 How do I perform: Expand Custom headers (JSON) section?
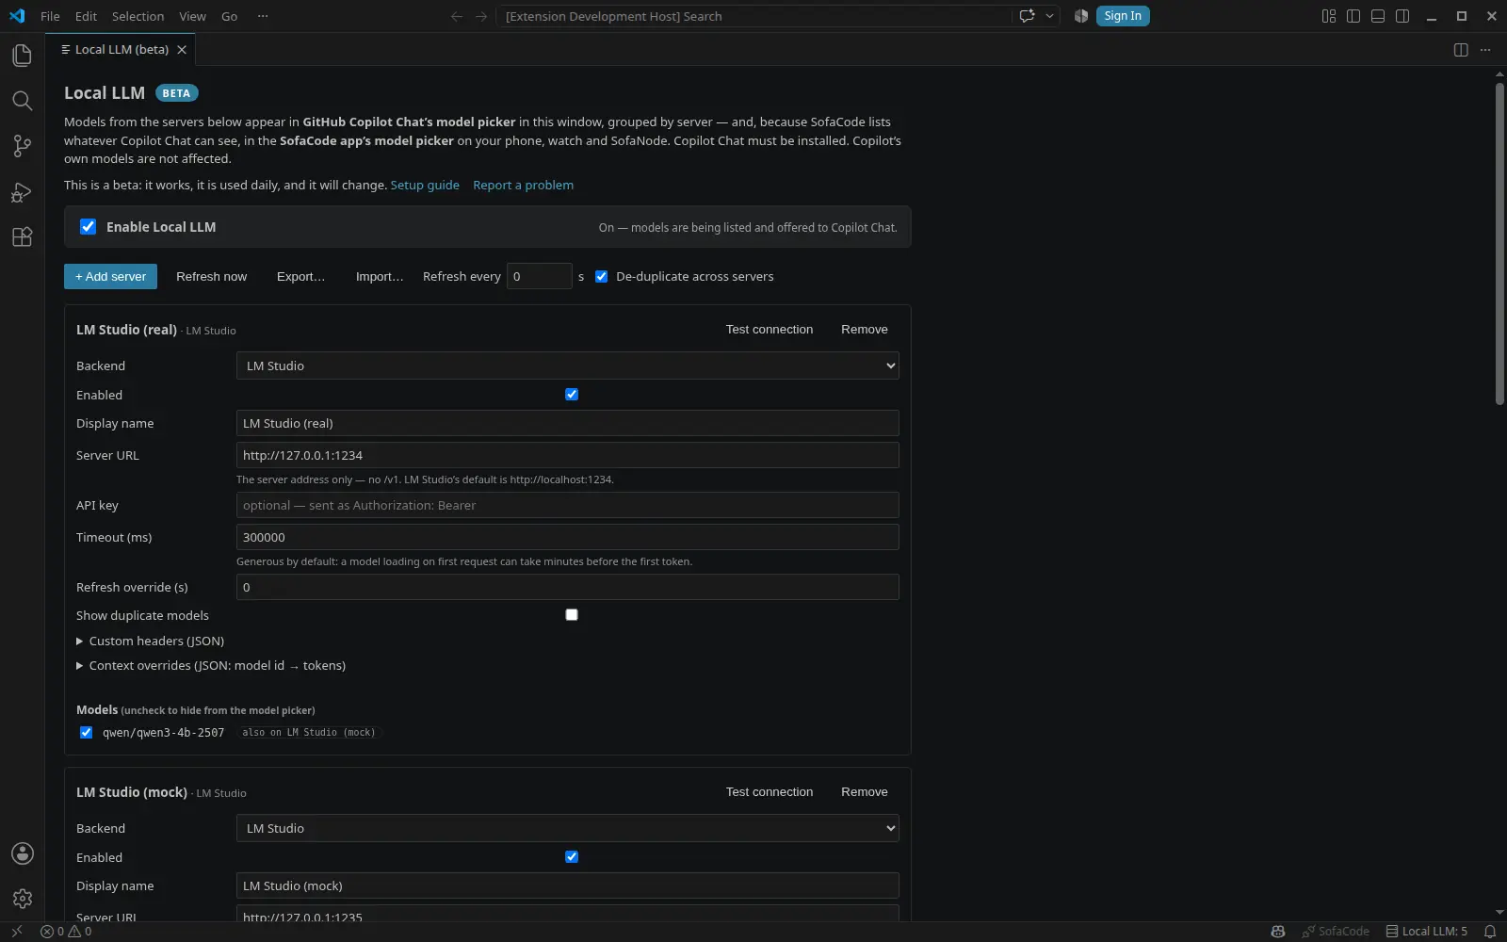click(151, 641)
